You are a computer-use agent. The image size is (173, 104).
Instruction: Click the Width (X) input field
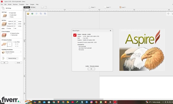16,21
